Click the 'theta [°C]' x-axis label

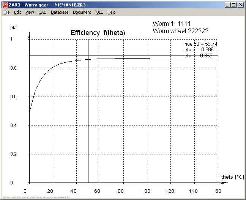click(232, 177)
